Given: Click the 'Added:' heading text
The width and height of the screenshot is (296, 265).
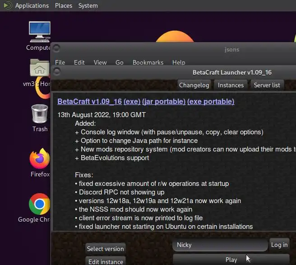Looking at the screenshot, I should click(x=85, y=123).
